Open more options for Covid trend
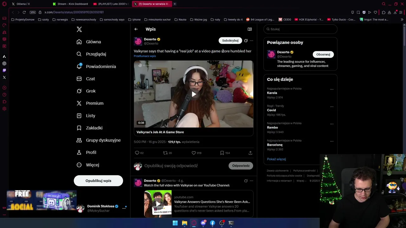 pos(332,107)
